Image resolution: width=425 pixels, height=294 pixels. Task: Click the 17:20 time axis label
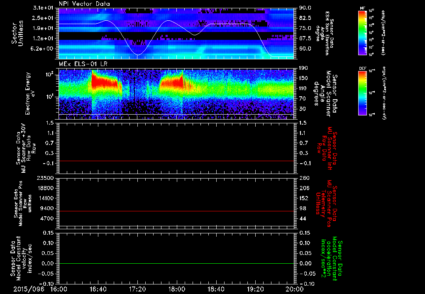tap(137, 289)
